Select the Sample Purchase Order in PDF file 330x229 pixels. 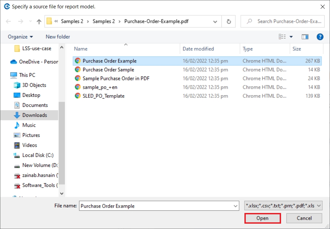116,78
